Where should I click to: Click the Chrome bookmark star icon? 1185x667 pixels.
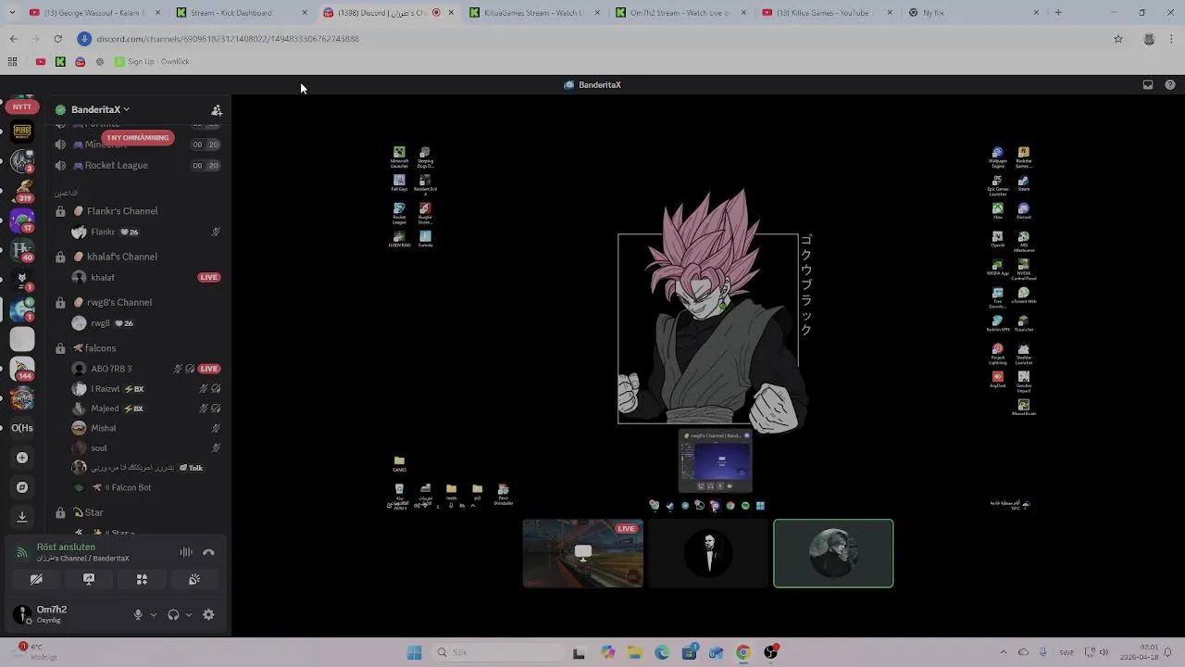1118,39
